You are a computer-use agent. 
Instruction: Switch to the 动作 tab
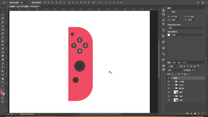(x=184, y=62)
